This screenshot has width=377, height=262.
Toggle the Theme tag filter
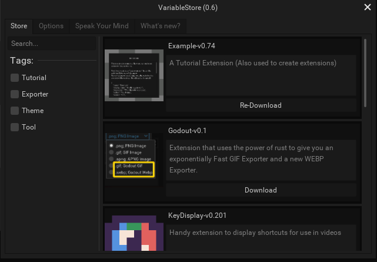tap(15, 111)
